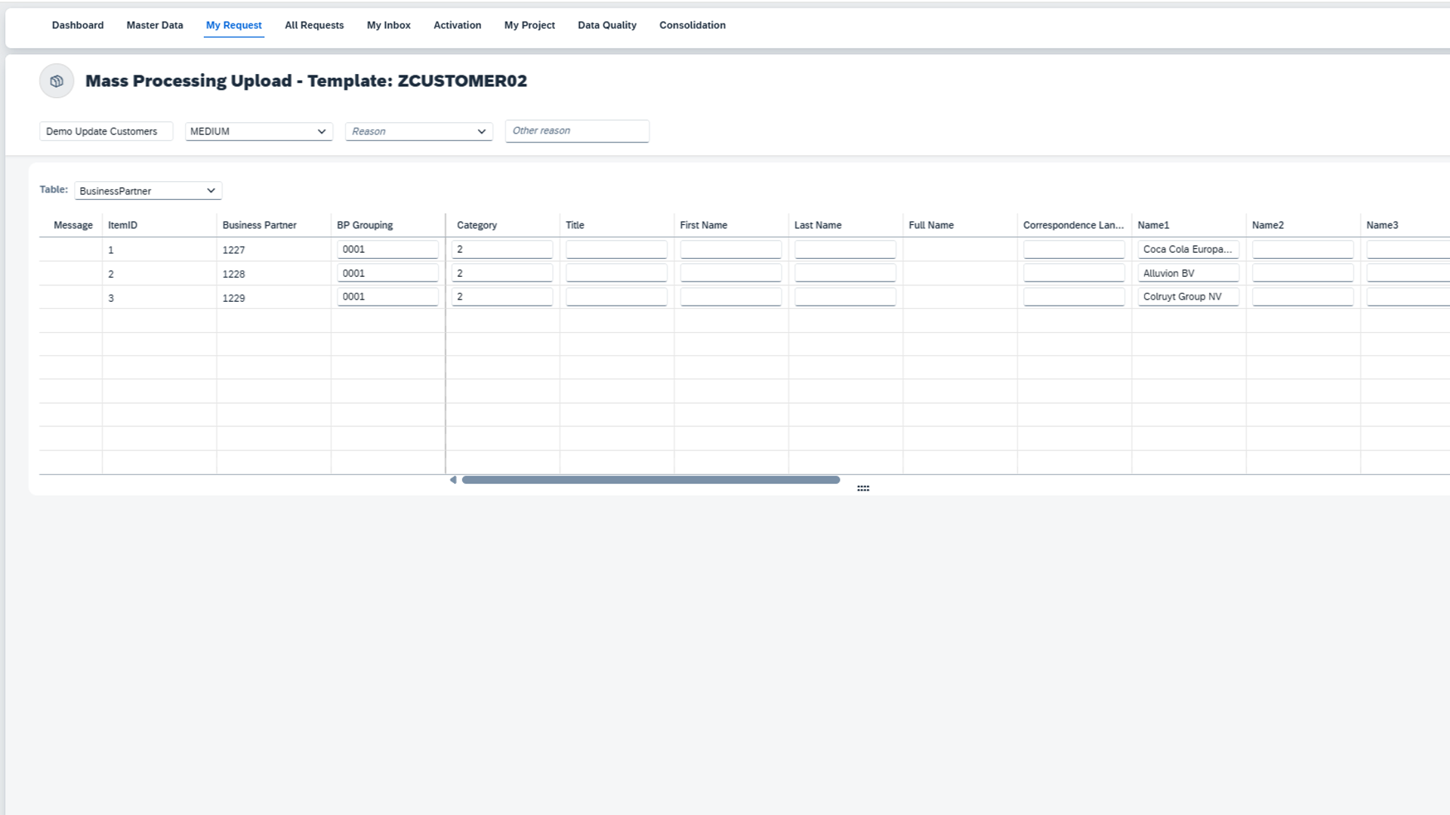The height and width of the screenshot is (815, 1450).
Task: Click the Business Partner column header
Action: tap(259, 225)
